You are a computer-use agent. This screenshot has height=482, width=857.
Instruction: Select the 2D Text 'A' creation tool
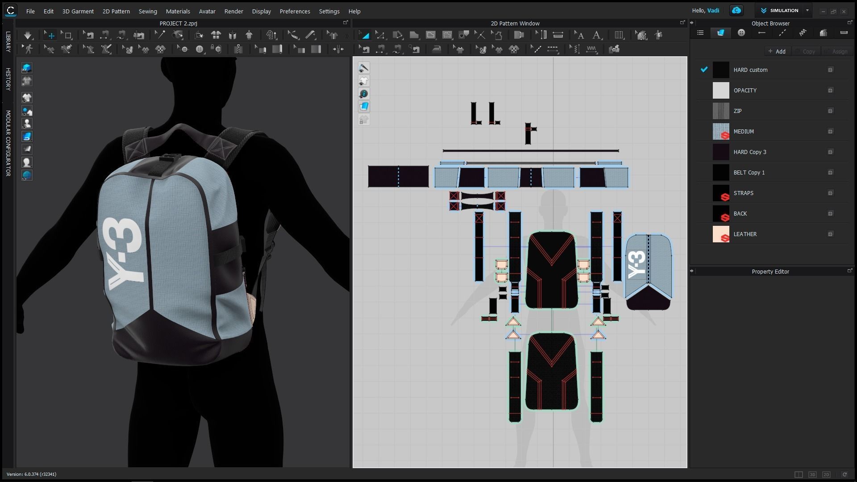pos(596,35)
